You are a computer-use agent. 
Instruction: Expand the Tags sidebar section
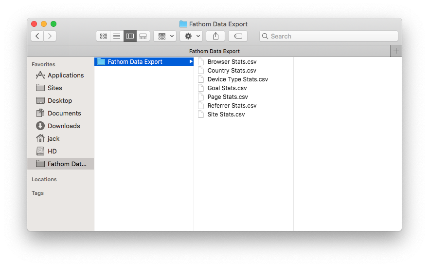click(37, 193)
